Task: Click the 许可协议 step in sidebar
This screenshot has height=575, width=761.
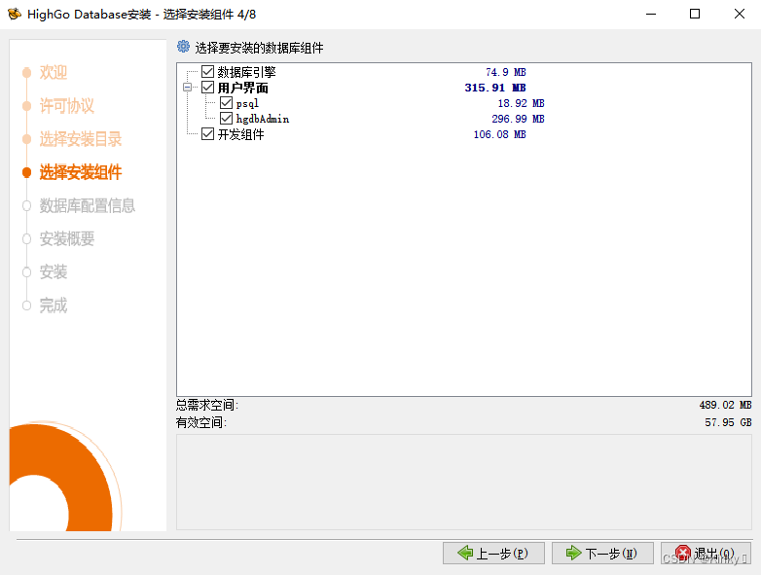Action: coord(67,106)
